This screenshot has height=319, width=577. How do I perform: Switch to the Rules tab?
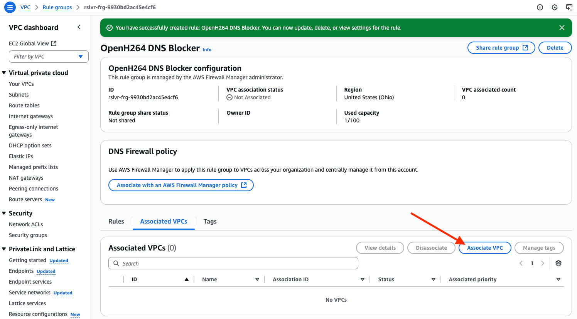click(116, 221)
